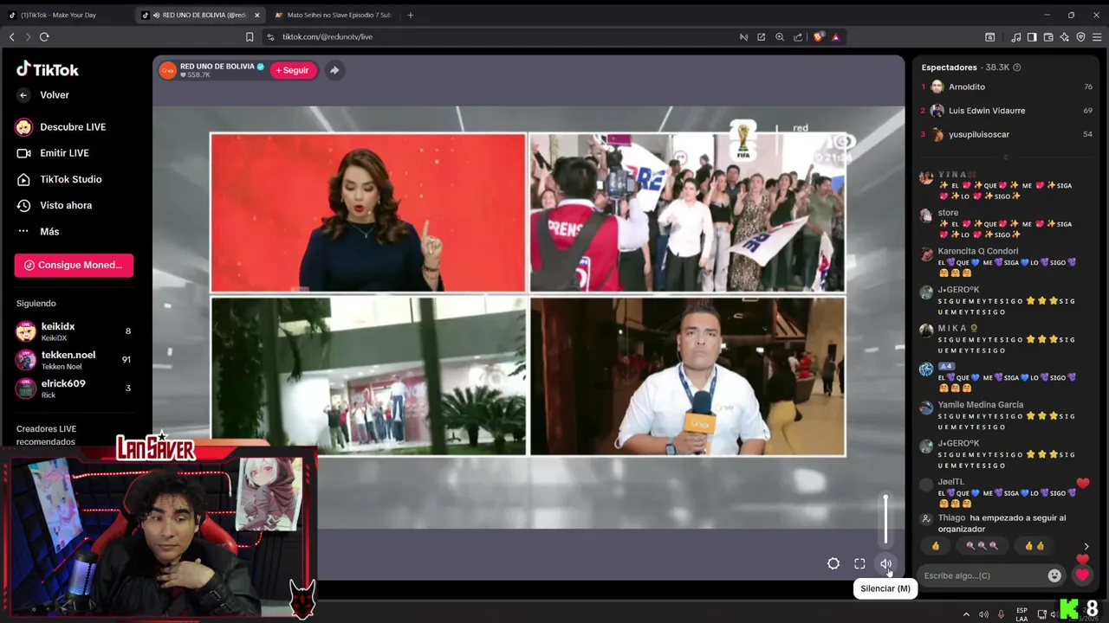The height and width of the screenshot is (623, 1109).
Task: Click the TikTok logo
Action: tap(48, 69)
